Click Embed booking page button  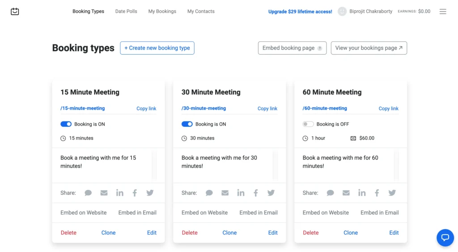click(x=292, y=48)
